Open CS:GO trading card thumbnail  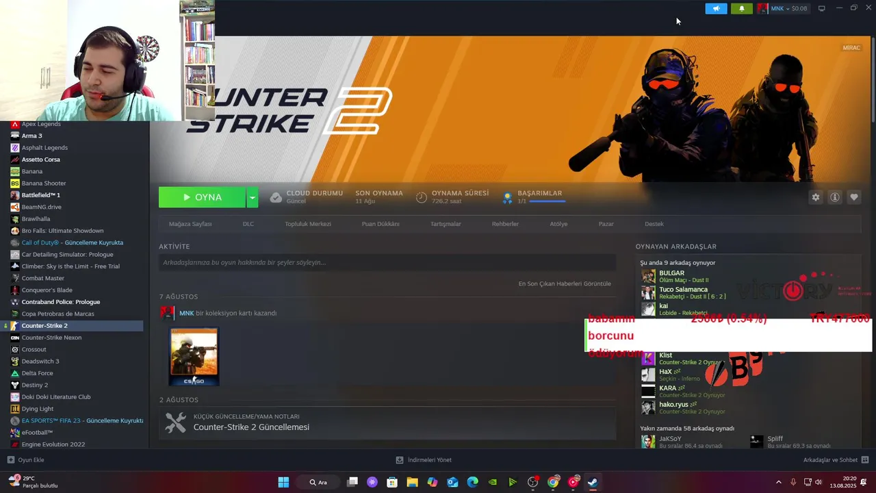pos(194,357)
